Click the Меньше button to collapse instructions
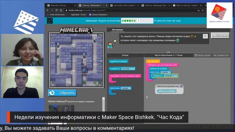The width and height of the screenshot is (235, 132). point(220,36)
